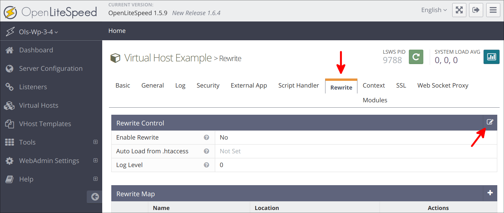Click the Listeners chain icon

(x=9, y=87)
